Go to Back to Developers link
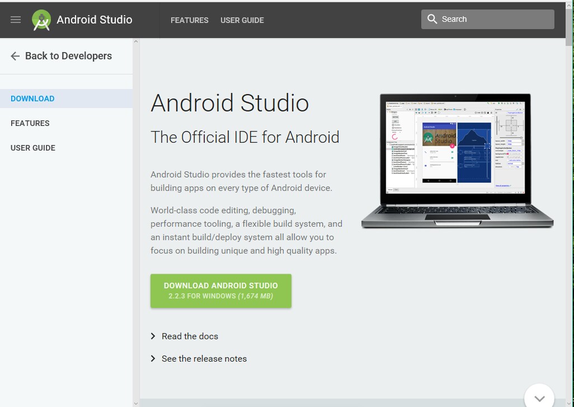 click(x=68, y=56)
